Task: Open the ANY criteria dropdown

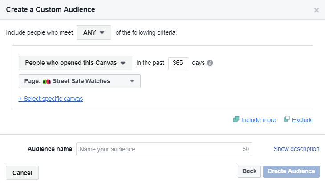Action: [x=93, y=32]
